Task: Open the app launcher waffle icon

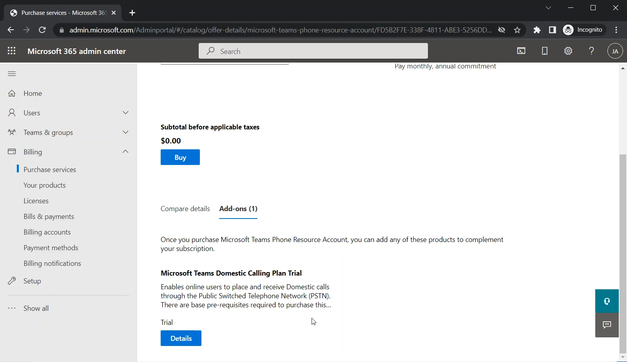Action: 12,51
